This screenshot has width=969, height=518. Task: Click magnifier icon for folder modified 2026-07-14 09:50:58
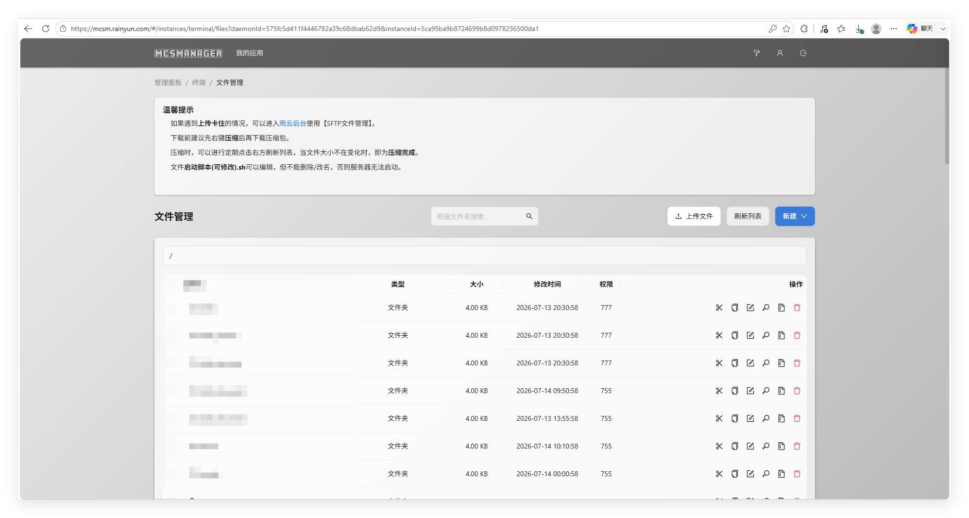[x=766, y=391]
